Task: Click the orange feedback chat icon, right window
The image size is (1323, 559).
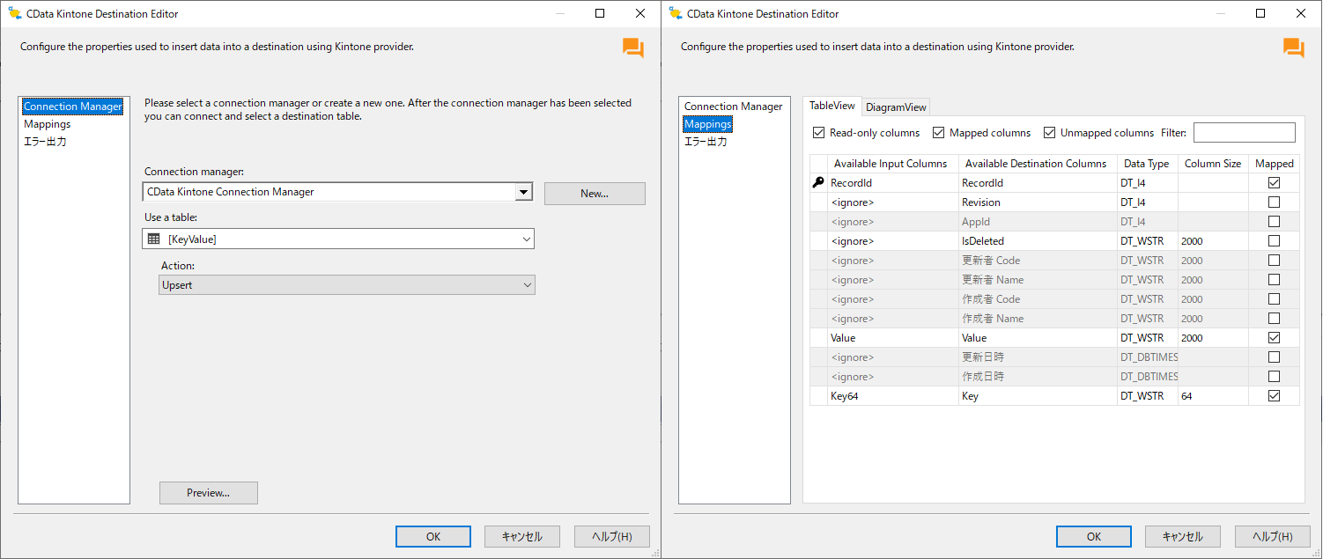Action: [1293, 48]
